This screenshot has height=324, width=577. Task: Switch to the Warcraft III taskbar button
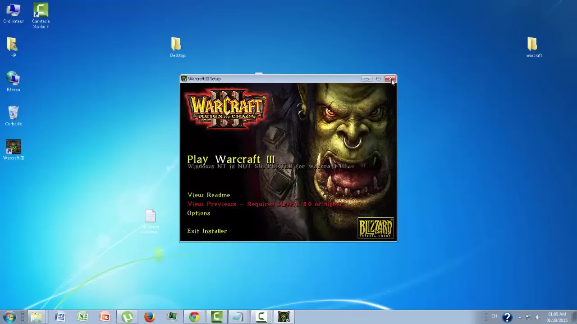(284, 317)
